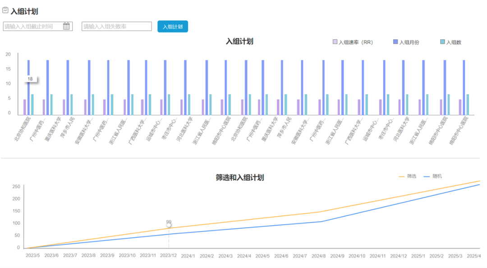The height and width of the screenshot is (268, 487).
Task: Click the 入组计划 blue button
Action: [x=172, y=27]
